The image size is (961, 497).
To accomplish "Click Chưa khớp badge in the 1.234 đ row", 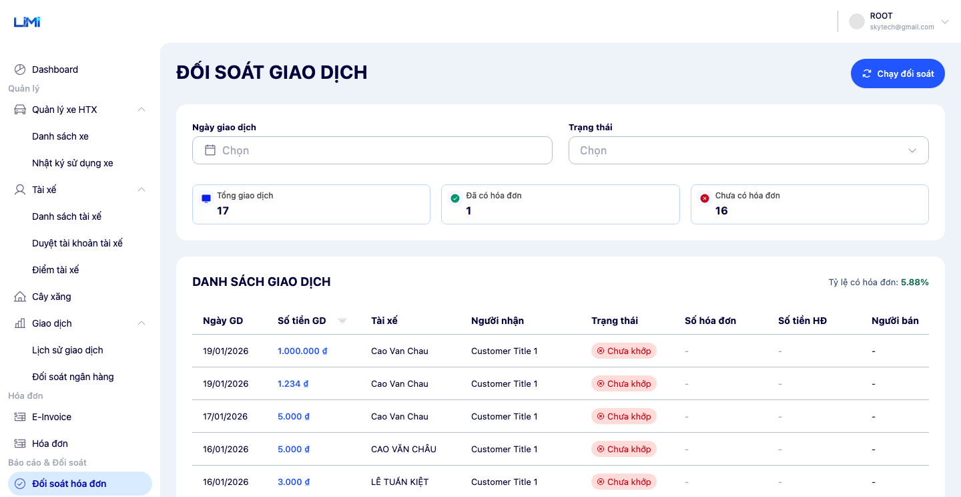I will (x=624, y=383).
